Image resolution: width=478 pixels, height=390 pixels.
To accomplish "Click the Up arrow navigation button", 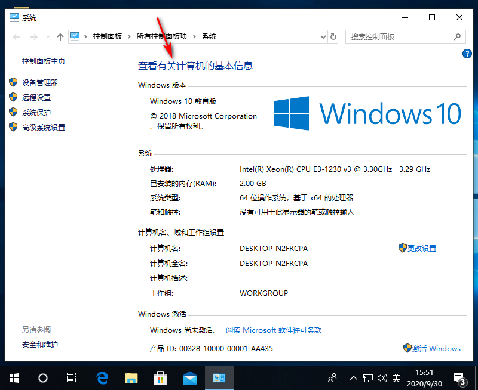I will tap(60, 36).
